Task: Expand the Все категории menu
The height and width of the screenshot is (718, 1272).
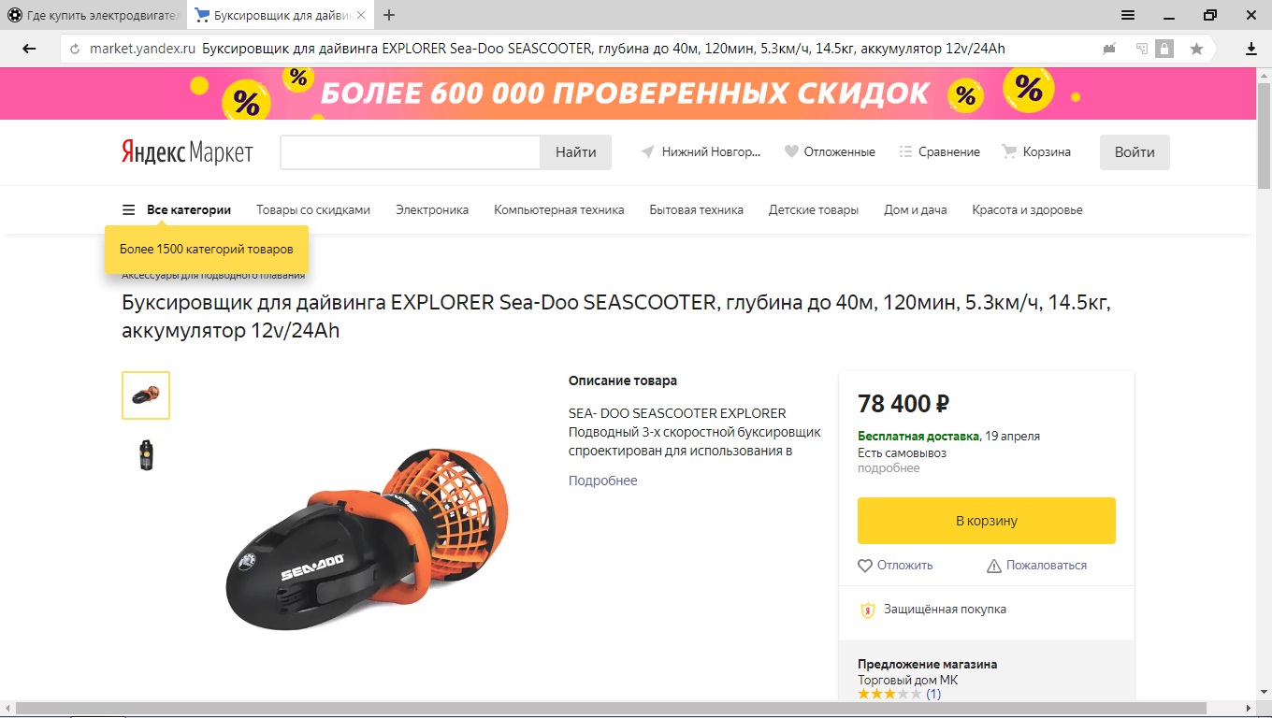Action: (177, 209)
